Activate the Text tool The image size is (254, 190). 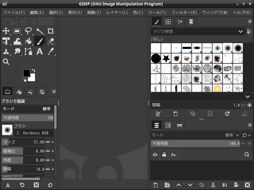coord(40,51)
